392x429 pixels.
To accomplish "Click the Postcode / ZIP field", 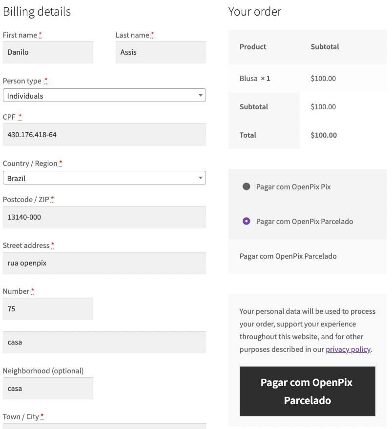I will pos(104,217).
